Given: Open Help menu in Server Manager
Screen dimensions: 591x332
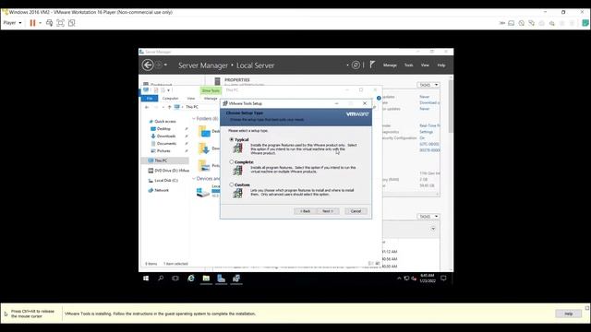Looking at the screenshot, I should 441,65.
